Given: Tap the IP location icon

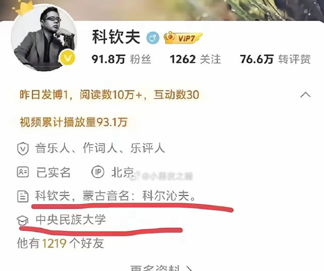Looking at the screenshot, I should pyautogui.click(x=98, y=172).
